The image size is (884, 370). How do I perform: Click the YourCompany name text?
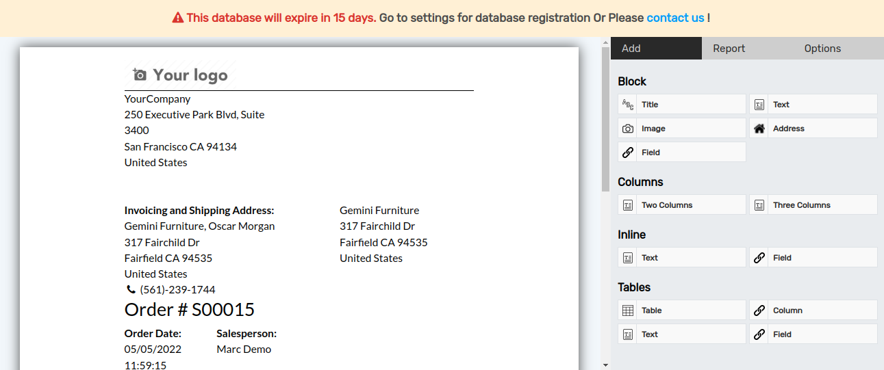[157, 99]
